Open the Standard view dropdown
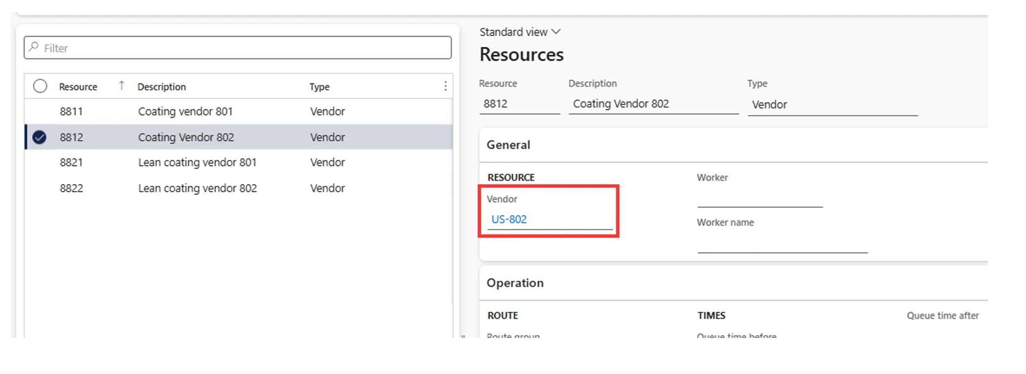 pyautogui.click(x=520, y=32)
